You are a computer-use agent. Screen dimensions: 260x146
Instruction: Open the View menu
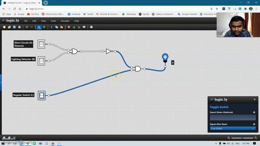click(43, 21)
